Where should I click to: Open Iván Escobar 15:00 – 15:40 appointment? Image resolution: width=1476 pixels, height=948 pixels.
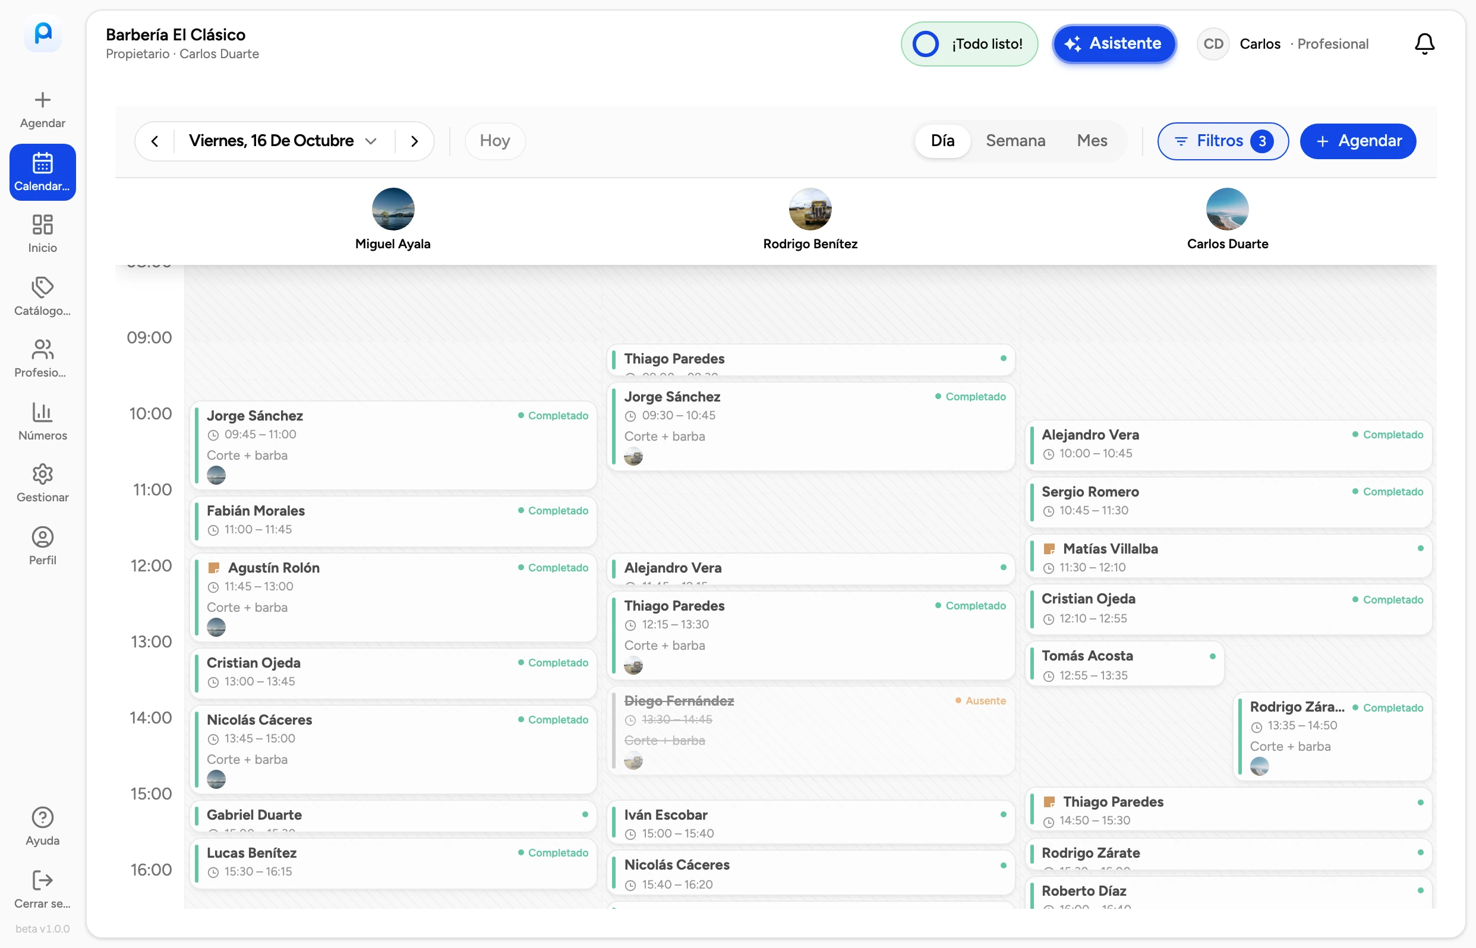coord(810,823)
